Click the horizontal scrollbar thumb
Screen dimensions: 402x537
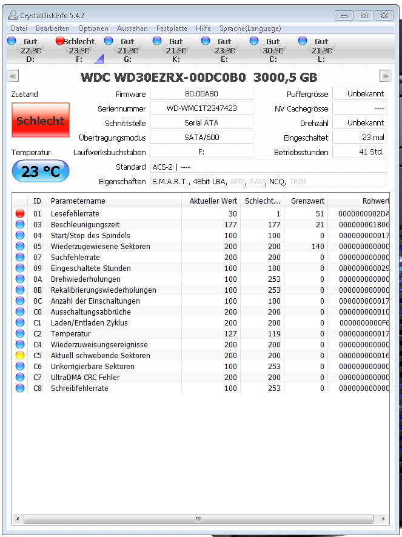tap(198, 519)
